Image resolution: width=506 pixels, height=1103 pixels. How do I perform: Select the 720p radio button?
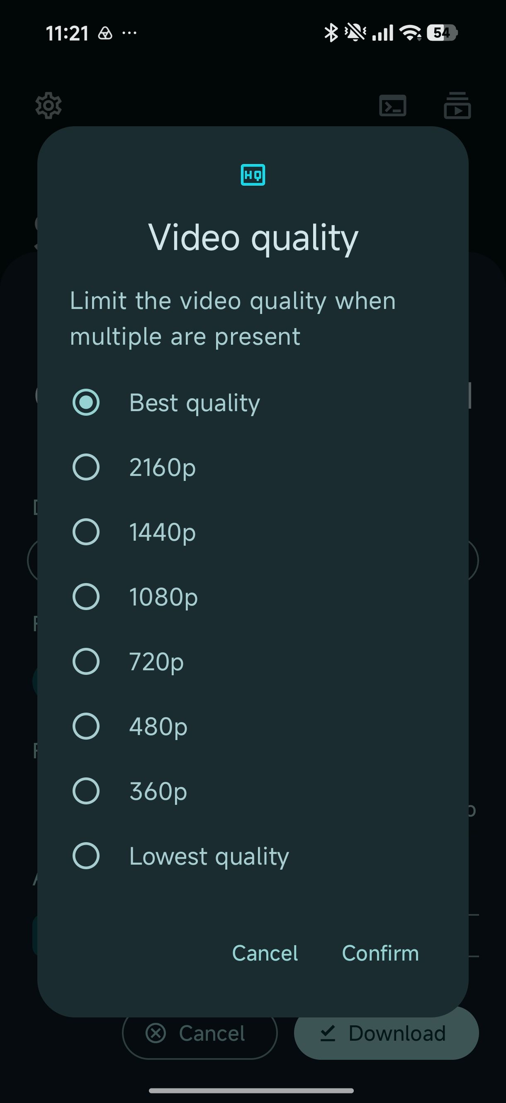point(86,662)
